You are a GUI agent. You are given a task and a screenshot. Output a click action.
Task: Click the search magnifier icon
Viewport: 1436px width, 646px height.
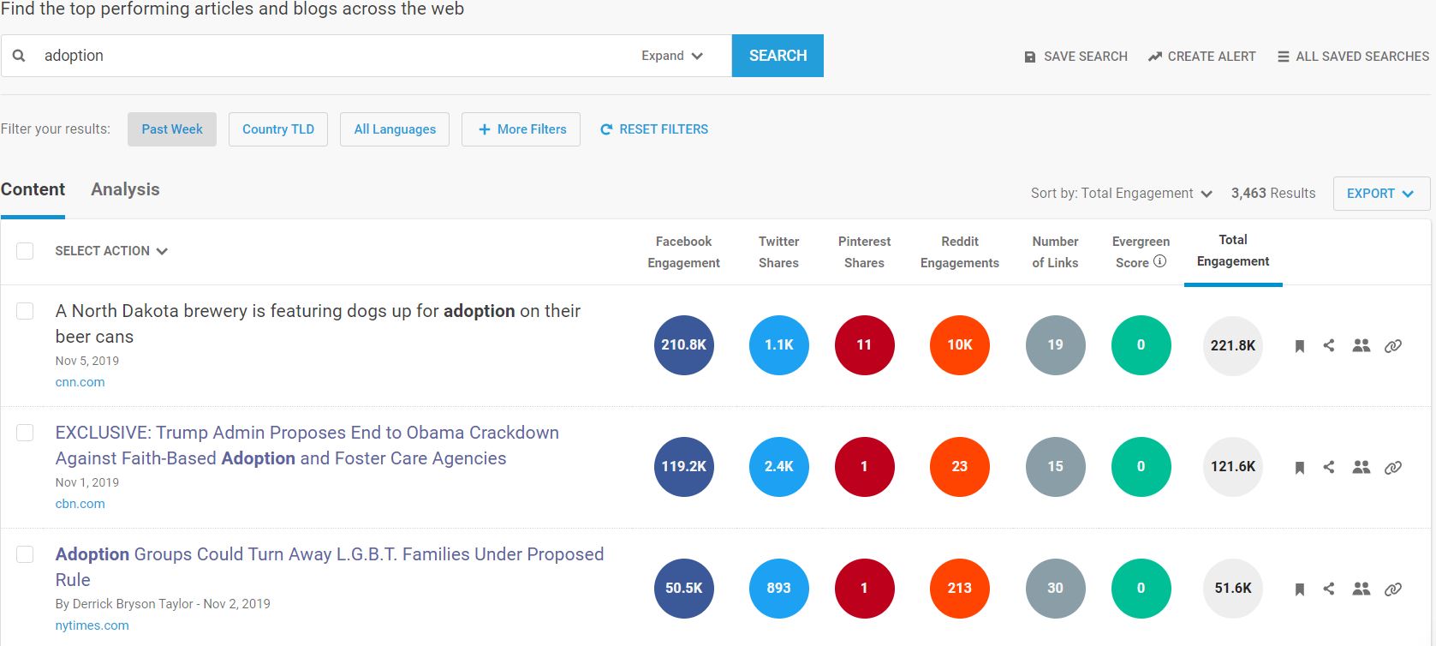pyautogui.click(x=19, y=55)
